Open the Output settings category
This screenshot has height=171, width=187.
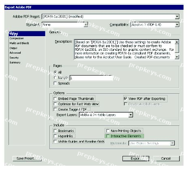point(13,48)
